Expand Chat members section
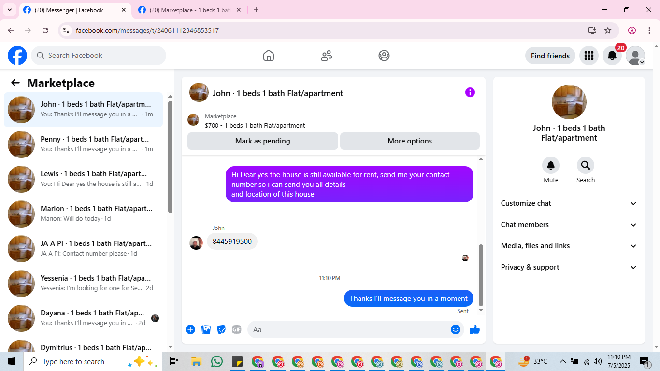The image size is (660, 371). pos(569,225)
